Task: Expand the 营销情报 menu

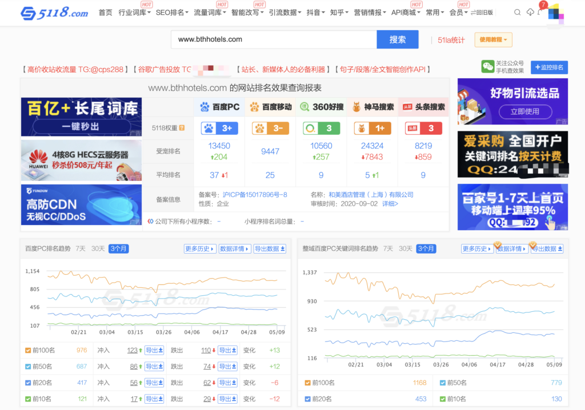Action: (370, 13)
